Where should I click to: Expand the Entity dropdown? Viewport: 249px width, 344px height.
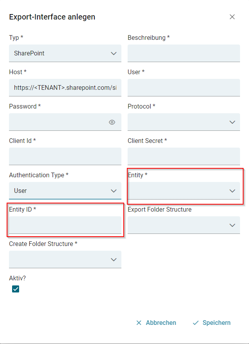184,191
